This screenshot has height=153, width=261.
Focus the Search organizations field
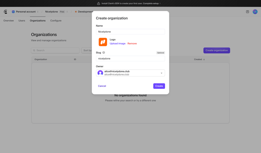(55, 50)
